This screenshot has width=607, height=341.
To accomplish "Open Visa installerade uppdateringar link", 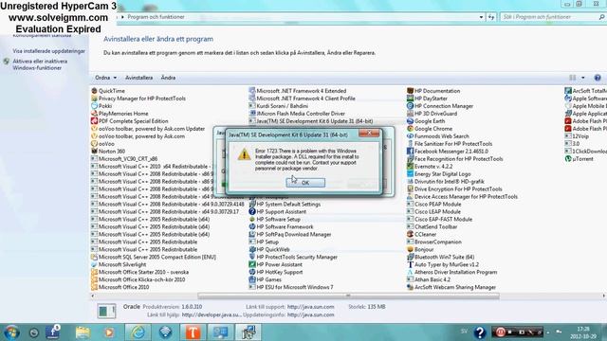I will pyautogui.click(x=48, y=51).
